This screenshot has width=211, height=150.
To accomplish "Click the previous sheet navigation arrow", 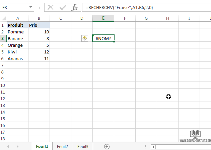I will pyautogui.click(x=8, y=146).
